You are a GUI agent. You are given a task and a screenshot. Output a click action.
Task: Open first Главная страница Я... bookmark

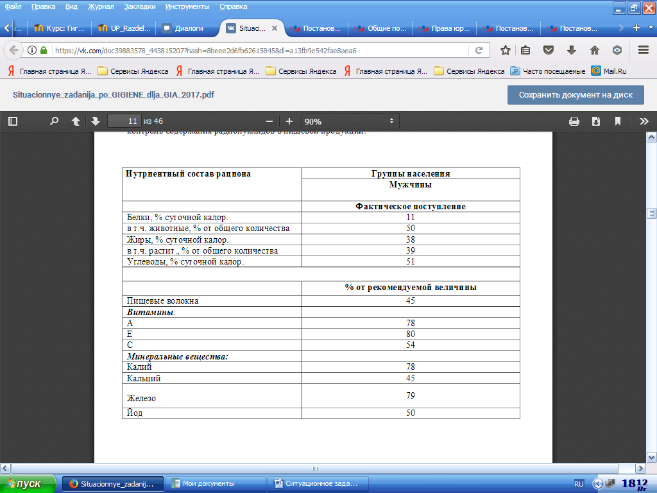click(49, 71)
